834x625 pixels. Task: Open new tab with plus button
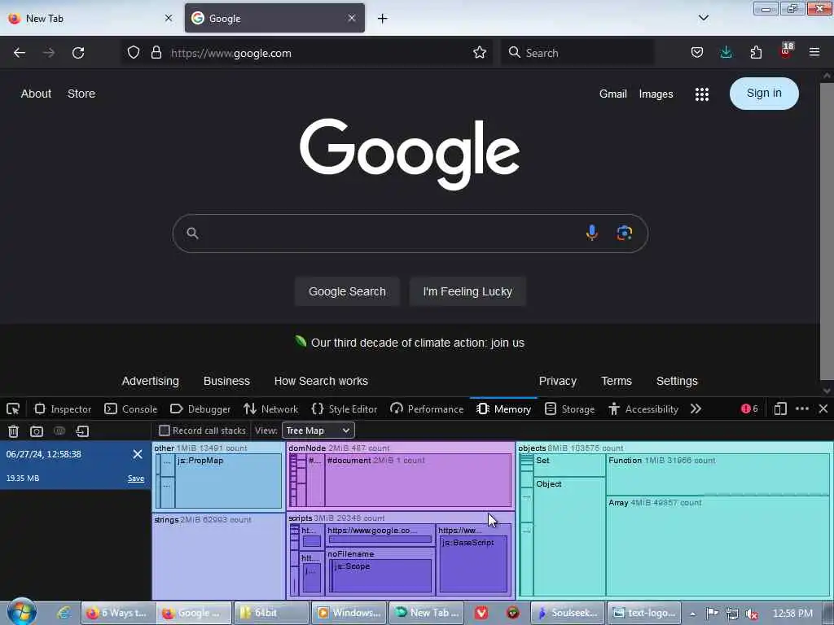[382, 19]
